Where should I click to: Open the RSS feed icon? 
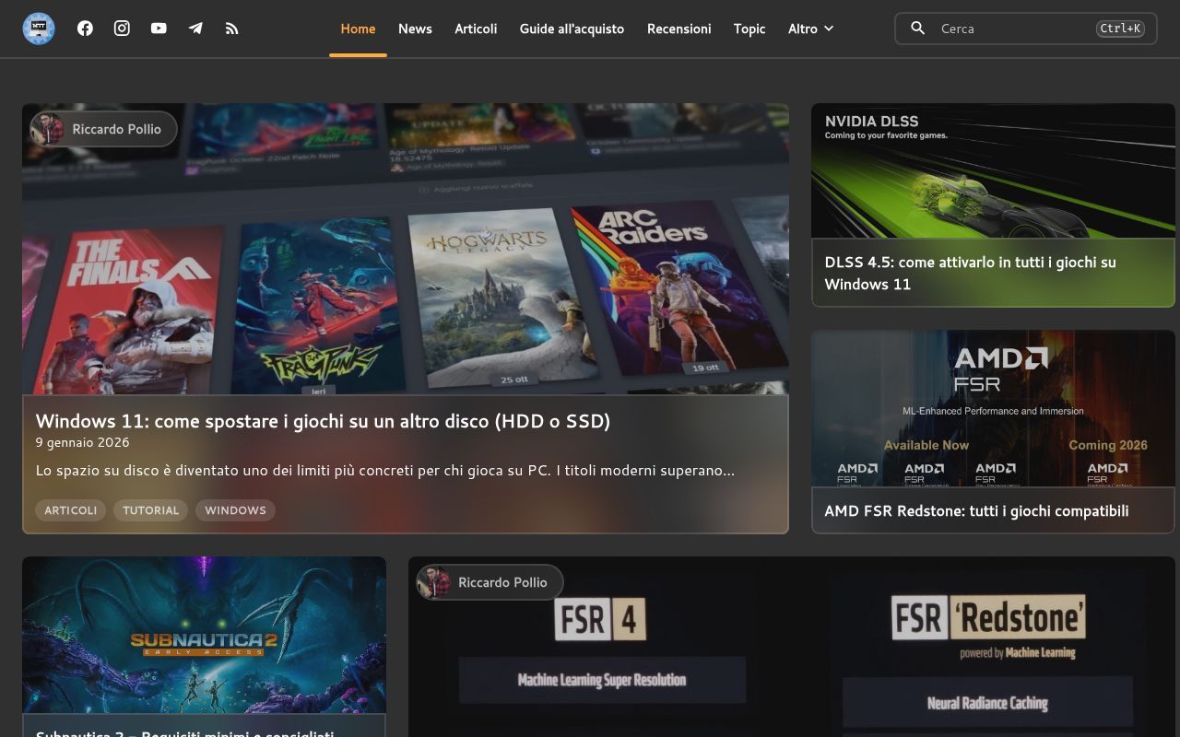pos(232,29)
